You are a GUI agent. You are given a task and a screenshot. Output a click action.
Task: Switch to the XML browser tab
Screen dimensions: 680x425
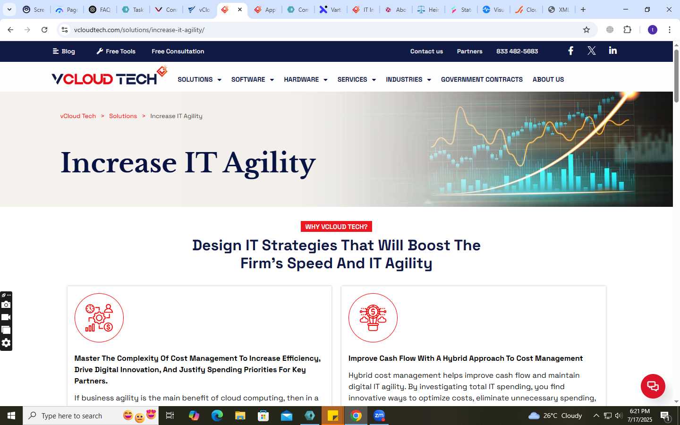pyautogui.click(x=559, y=9)
